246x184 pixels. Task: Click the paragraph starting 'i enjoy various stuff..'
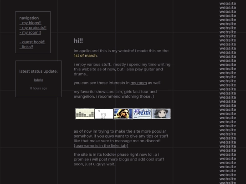pyautogui.click(x=122, y=69)
